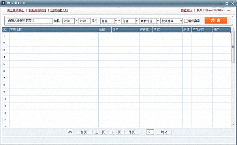237x145 pixels.
Task: Minimize the 淘宝贝 window
Action: [x=221, y=4]
